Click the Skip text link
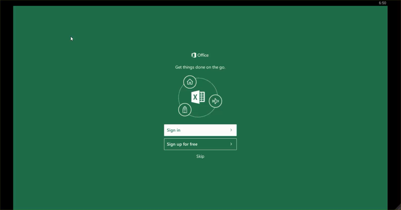This screenshot has height=210, width=401. 200,156
